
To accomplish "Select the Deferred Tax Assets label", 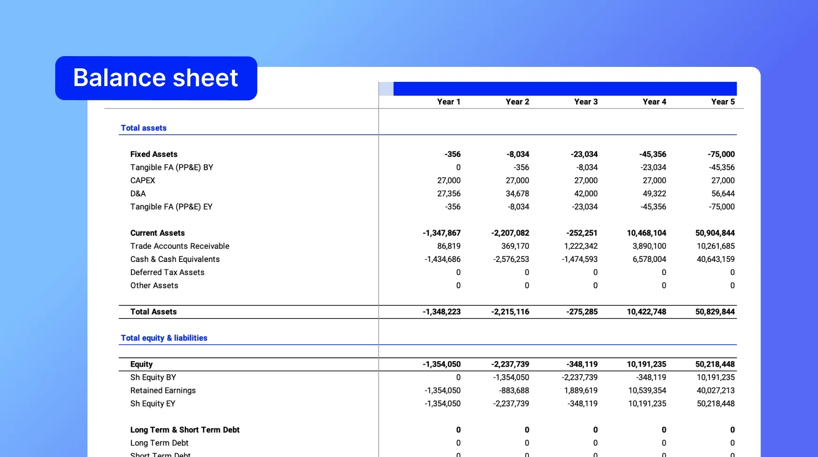I will [x=167, y=272].
